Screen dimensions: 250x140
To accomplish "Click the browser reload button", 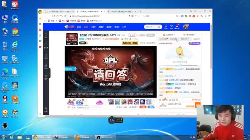I will (x=53, y=16).
